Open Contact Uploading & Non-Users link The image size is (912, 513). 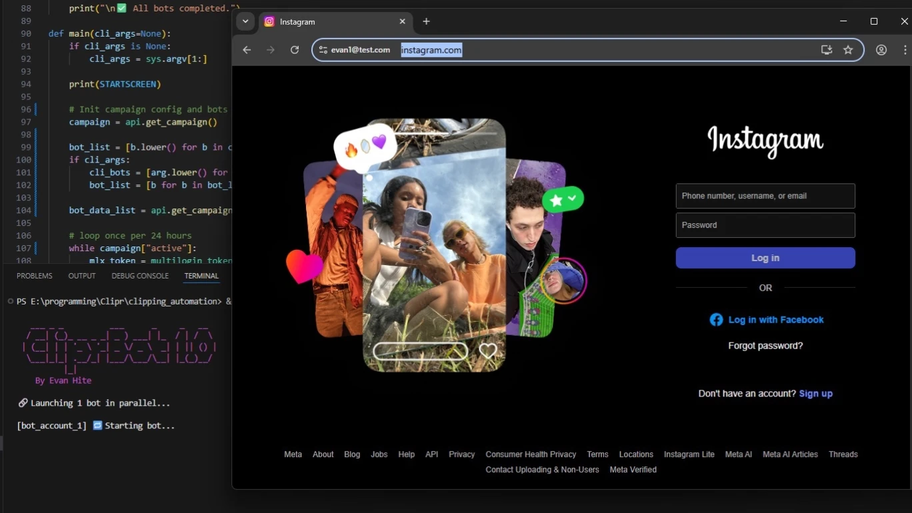tap(543, 470)
